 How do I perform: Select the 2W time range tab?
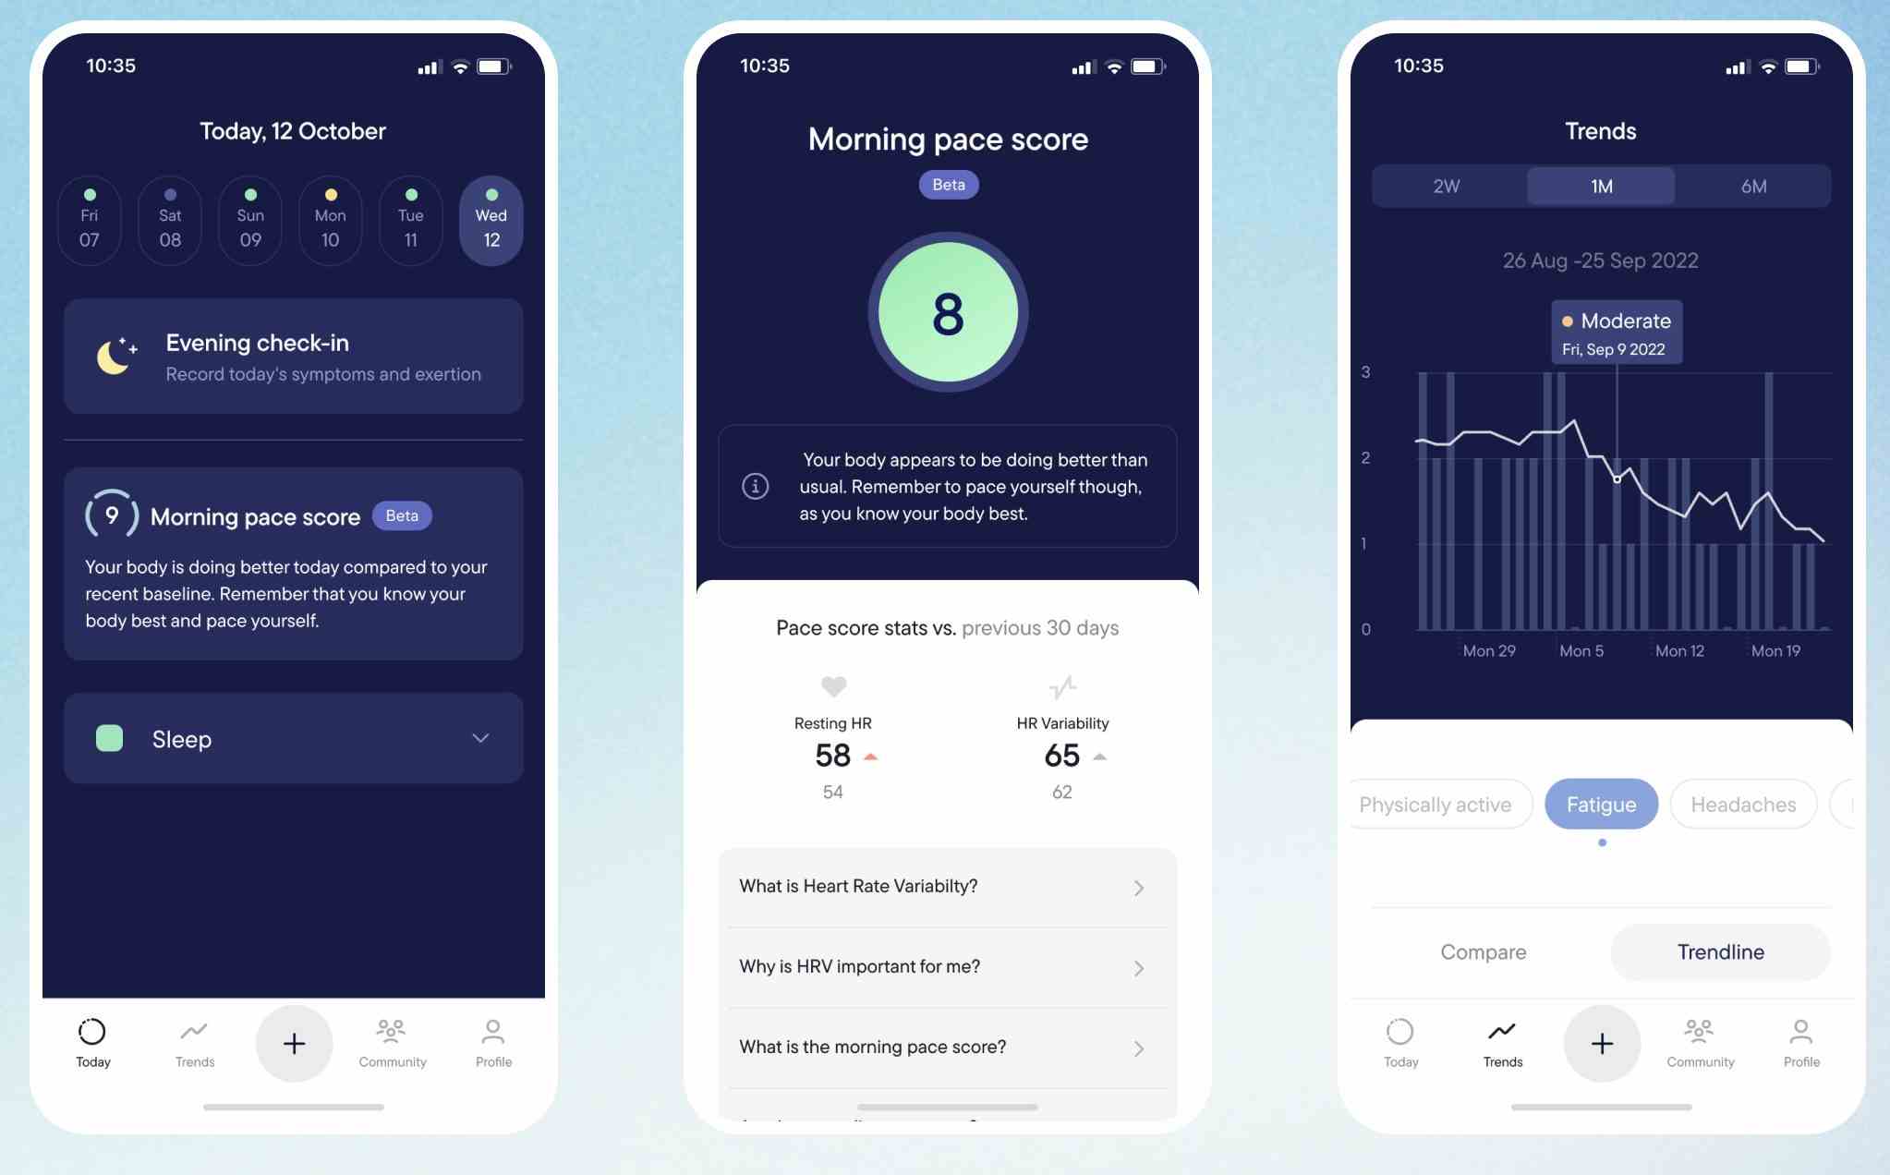point(1448,184)
